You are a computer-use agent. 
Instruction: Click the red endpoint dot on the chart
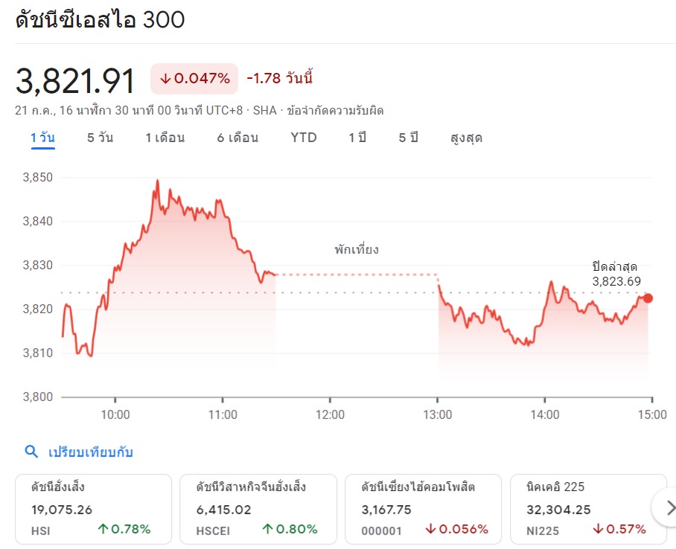[648, 298]
